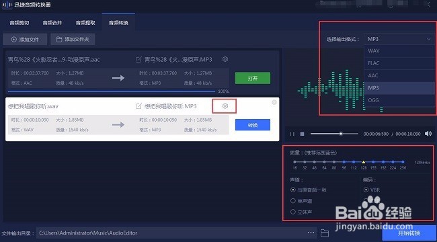Viewport: 437px width, 242px height.
Task: Set quality slider to 112
Action: (354, 162)
